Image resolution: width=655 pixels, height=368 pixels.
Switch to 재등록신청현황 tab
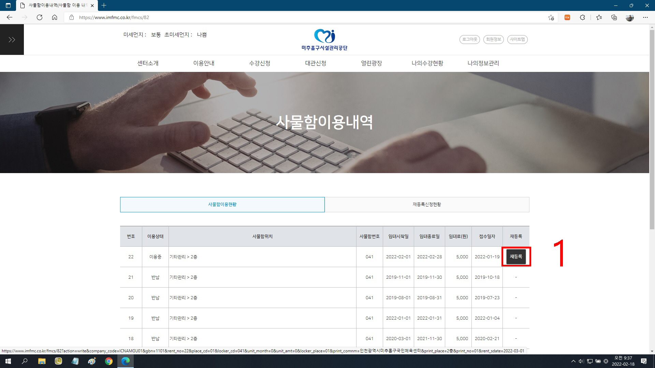pyautogui.click(x=427, y=204)
